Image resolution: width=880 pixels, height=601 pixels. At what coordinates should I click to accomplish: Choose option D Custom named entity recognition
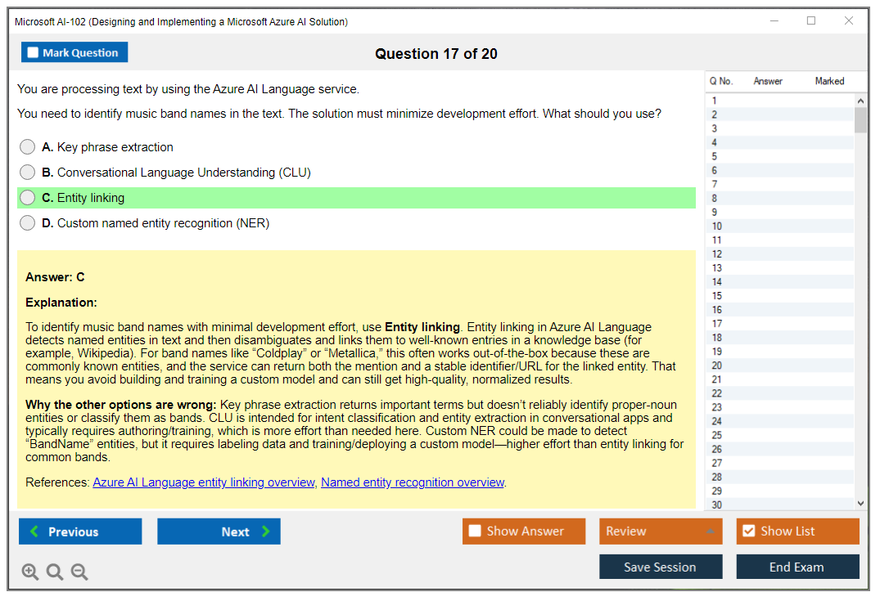click(x=28, y=223)
